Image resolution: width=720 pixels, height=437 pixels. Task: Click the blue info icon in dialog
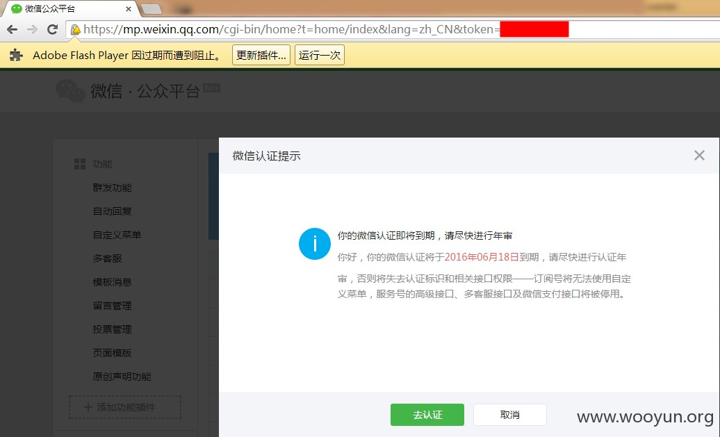coord(315,244)
